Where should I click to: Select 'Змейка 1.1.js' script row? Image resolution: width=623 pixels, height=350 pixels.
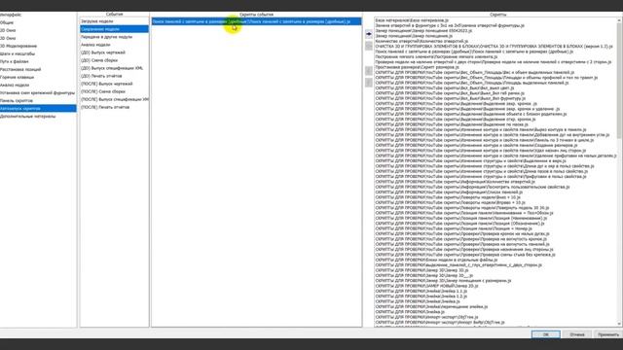click(x=421, y=291)
